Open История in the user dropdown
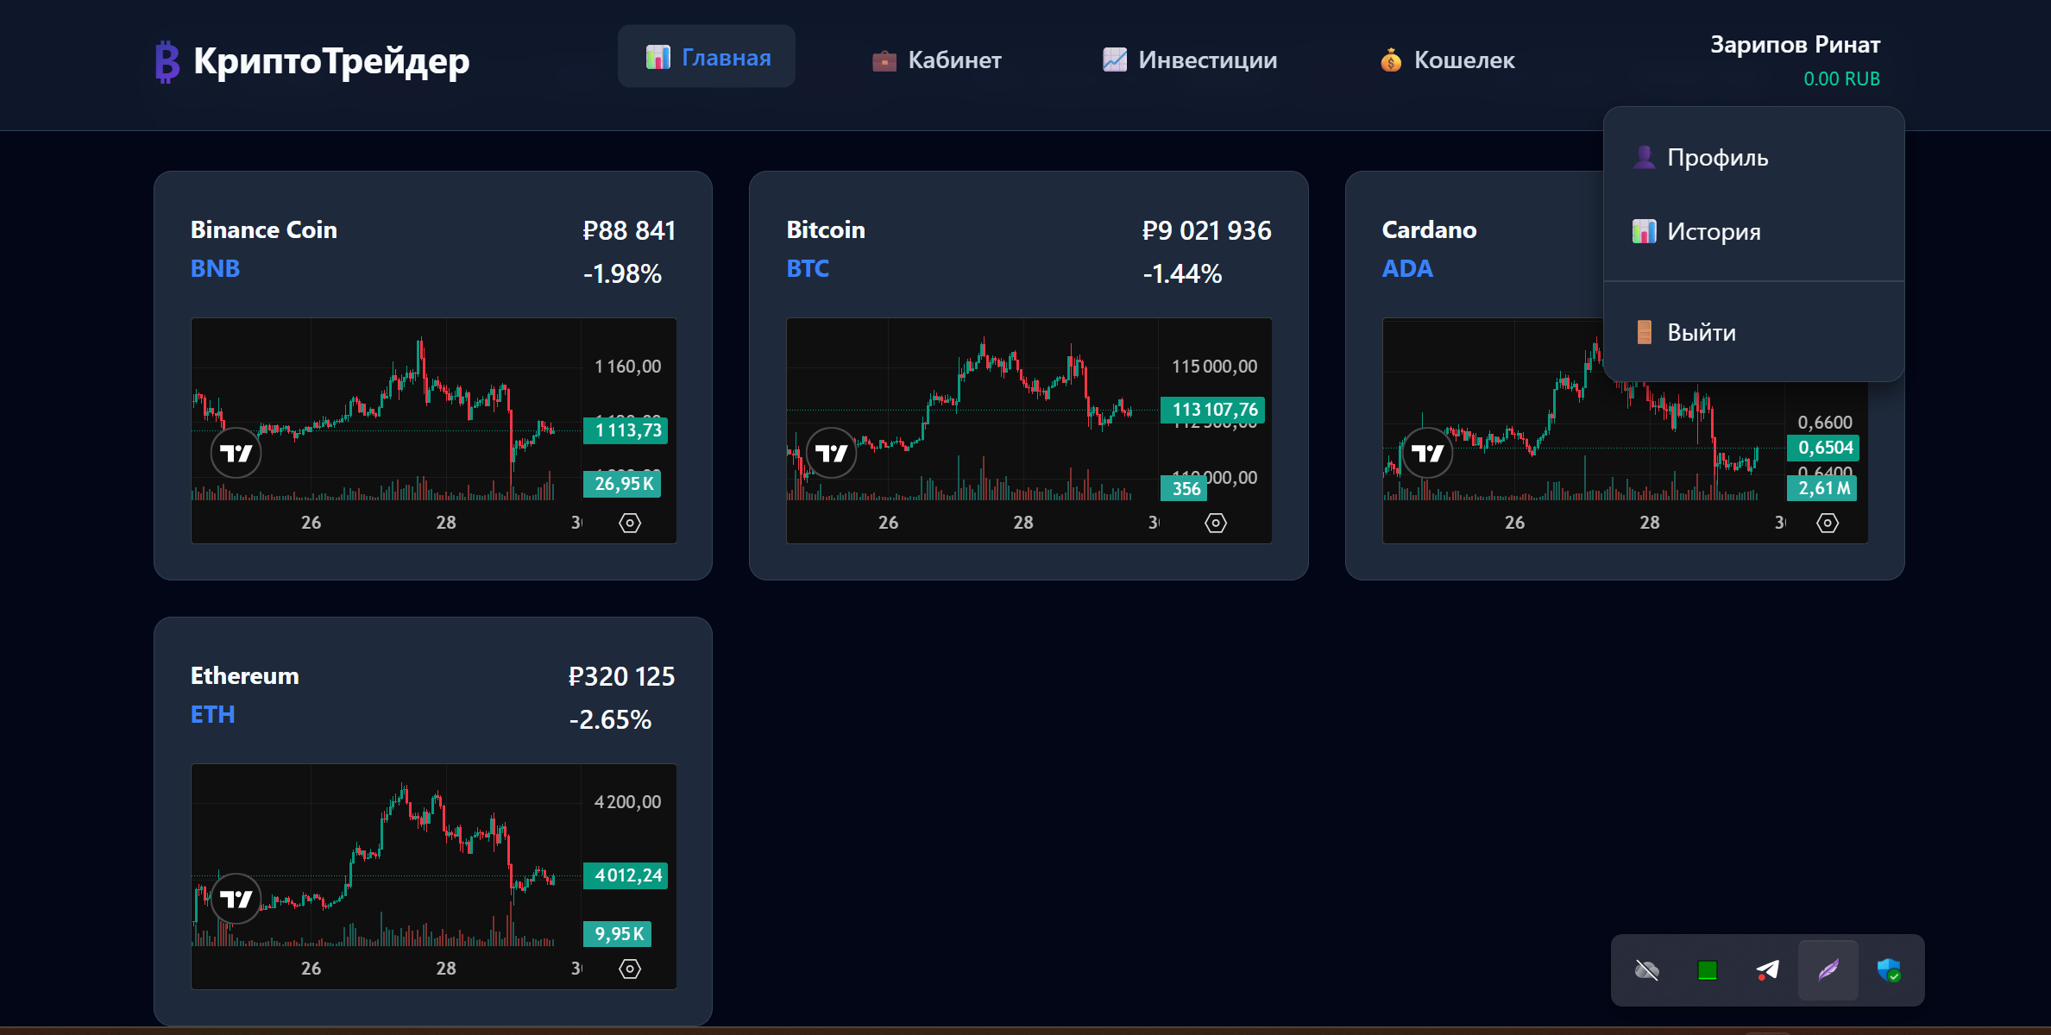The width and height of the screenshot is (2051, 1035). (x=1713, y=232)
